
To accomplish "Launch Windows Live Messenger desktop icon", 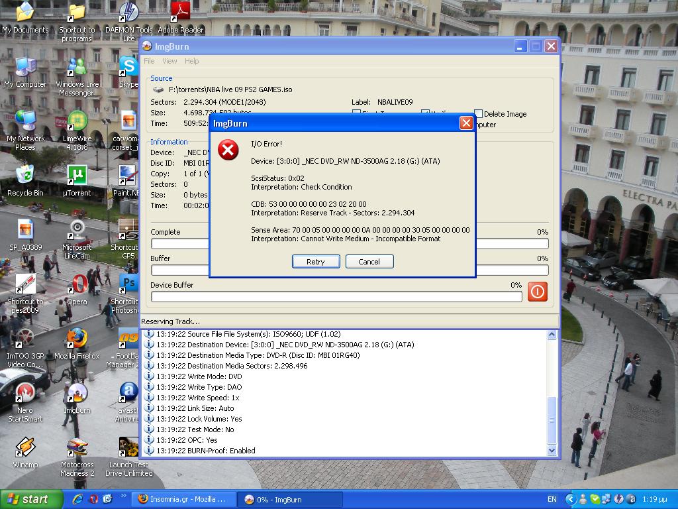I will 77,77.
